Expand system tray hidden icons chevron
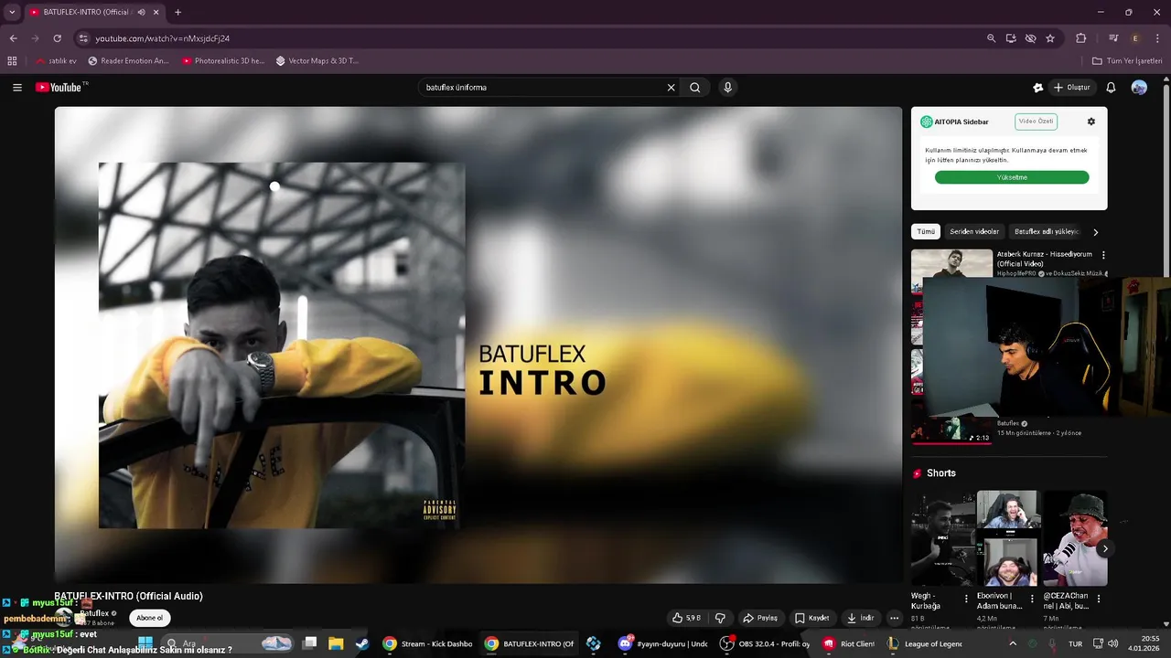 (x=1012, y=643)
